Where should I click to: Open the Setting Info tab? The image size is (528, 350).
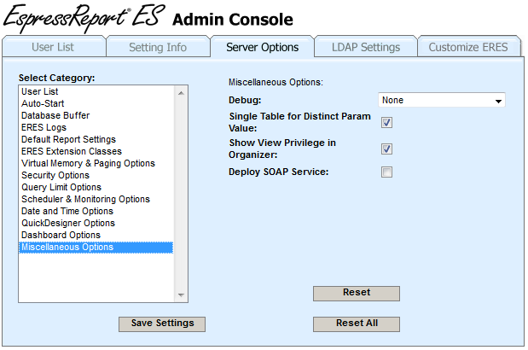158,47
